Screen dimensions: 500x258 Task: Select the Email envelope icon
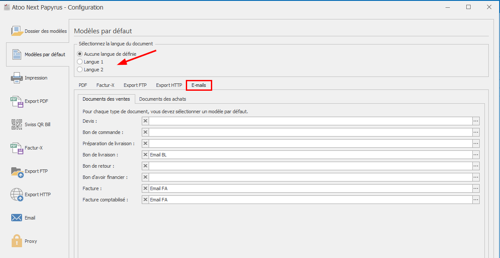tap(16, 218)
